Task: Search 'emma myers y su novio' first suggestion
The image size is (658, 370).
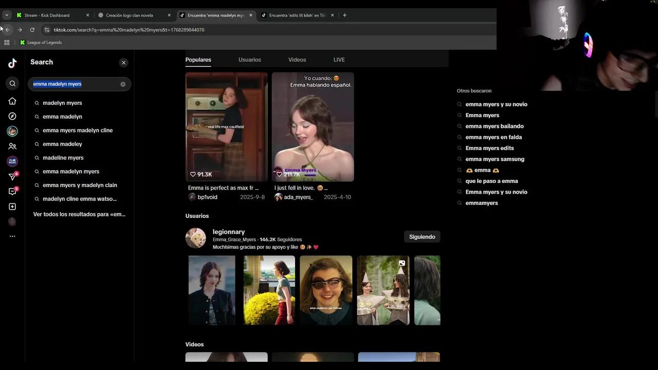Action: (496, 104)
